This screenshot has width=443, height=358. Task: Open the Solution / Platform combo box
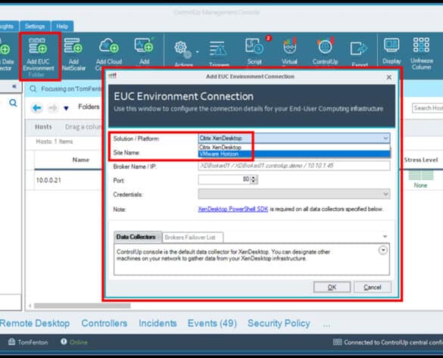294,138
